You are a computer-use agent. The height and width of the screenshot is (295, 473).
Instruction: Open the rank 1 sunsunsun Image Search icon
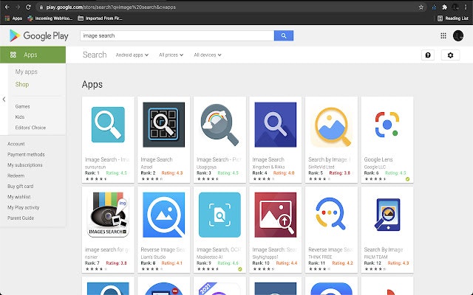[108, 125]
